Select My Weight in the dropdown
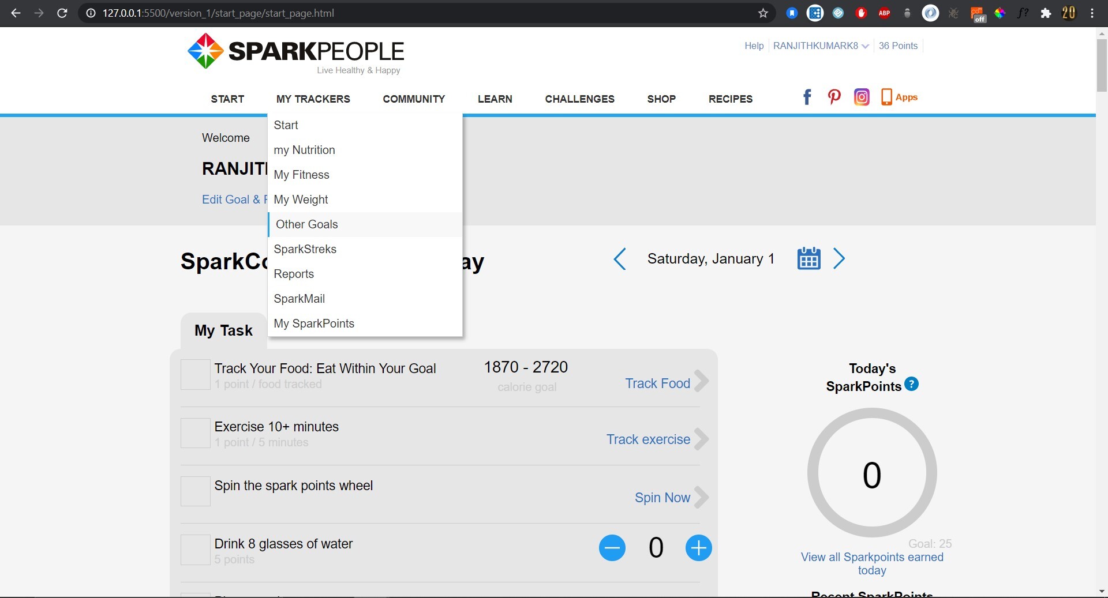Screen dimensions: 1108x598 tap(365, 200)
